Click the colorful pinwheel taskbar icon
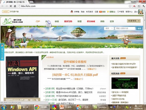Viewport: 146px width, 110px height. point(54,107)
